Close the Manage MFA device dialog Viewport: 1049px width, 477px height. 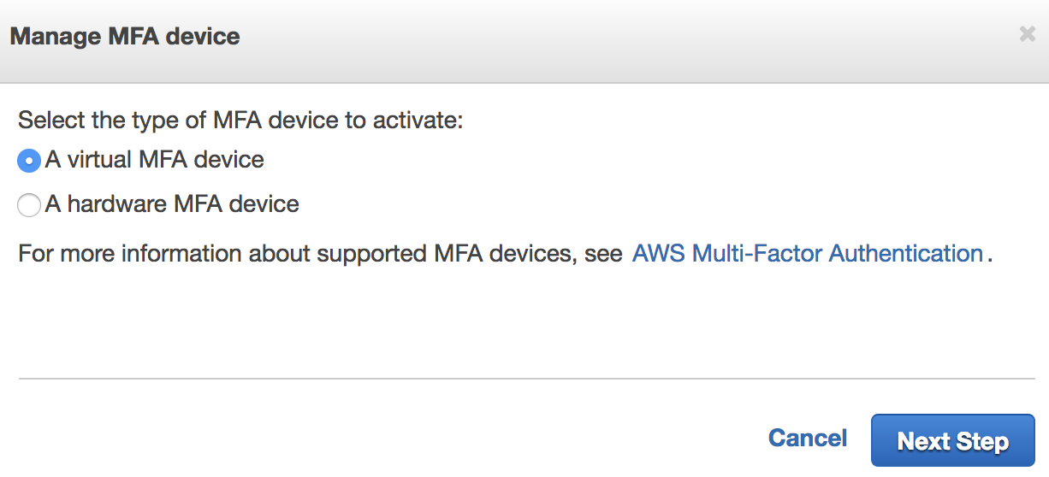1027,35
